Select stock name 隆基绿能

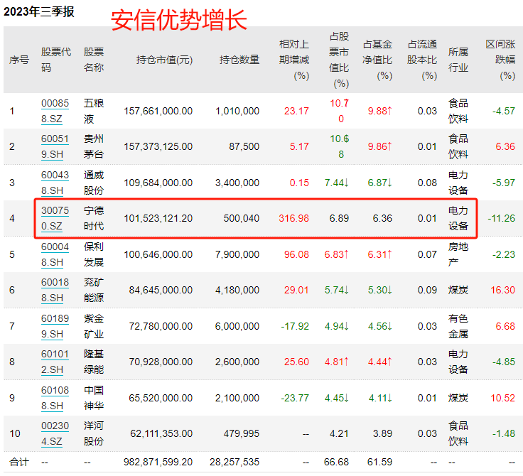[x=94, y=362]
